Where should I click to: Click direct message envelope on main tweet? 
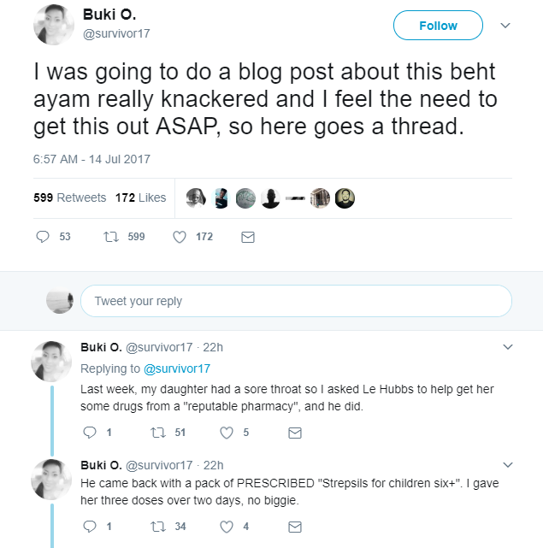point(248,238)
